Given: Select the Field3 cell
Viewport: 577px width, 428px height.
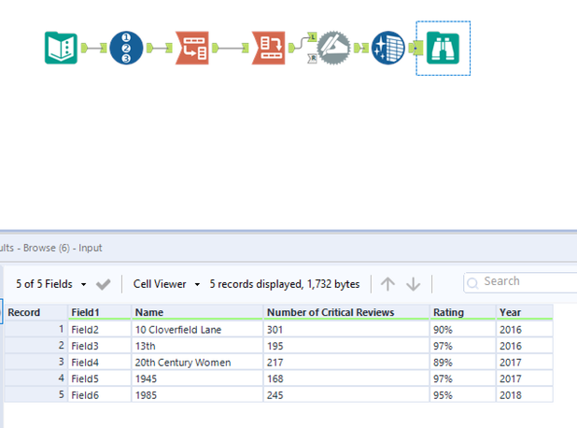Looking at the screenshot, I should point(100,346).
